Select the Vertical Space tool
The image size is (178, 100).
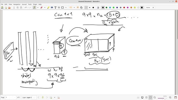point(78,7)
